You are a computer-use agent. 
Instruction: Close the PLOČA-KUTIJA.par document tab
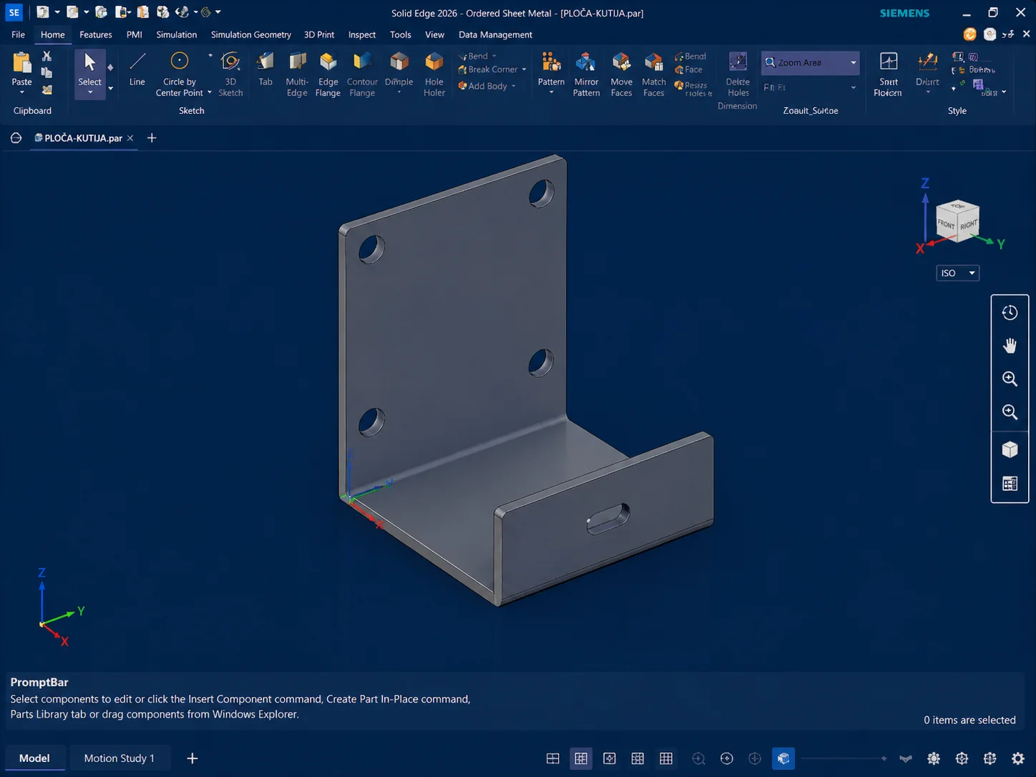(x=130, y=138)
